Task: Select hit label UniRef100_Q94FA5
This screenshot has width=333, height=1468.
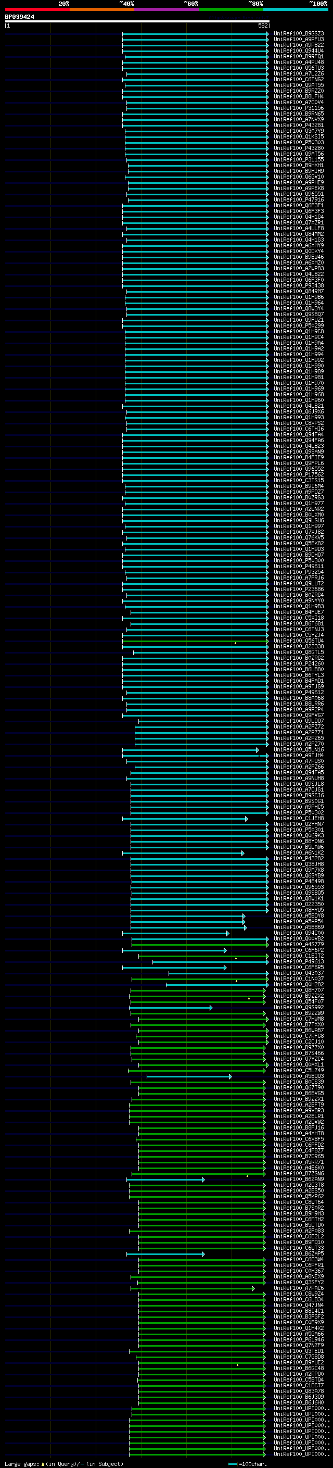Action: click(x=299, y=772)
